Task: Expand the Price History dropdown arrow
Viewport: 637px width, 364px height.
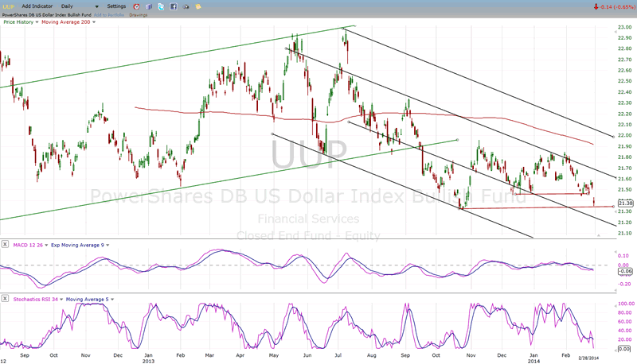Action: pos(37,22)
